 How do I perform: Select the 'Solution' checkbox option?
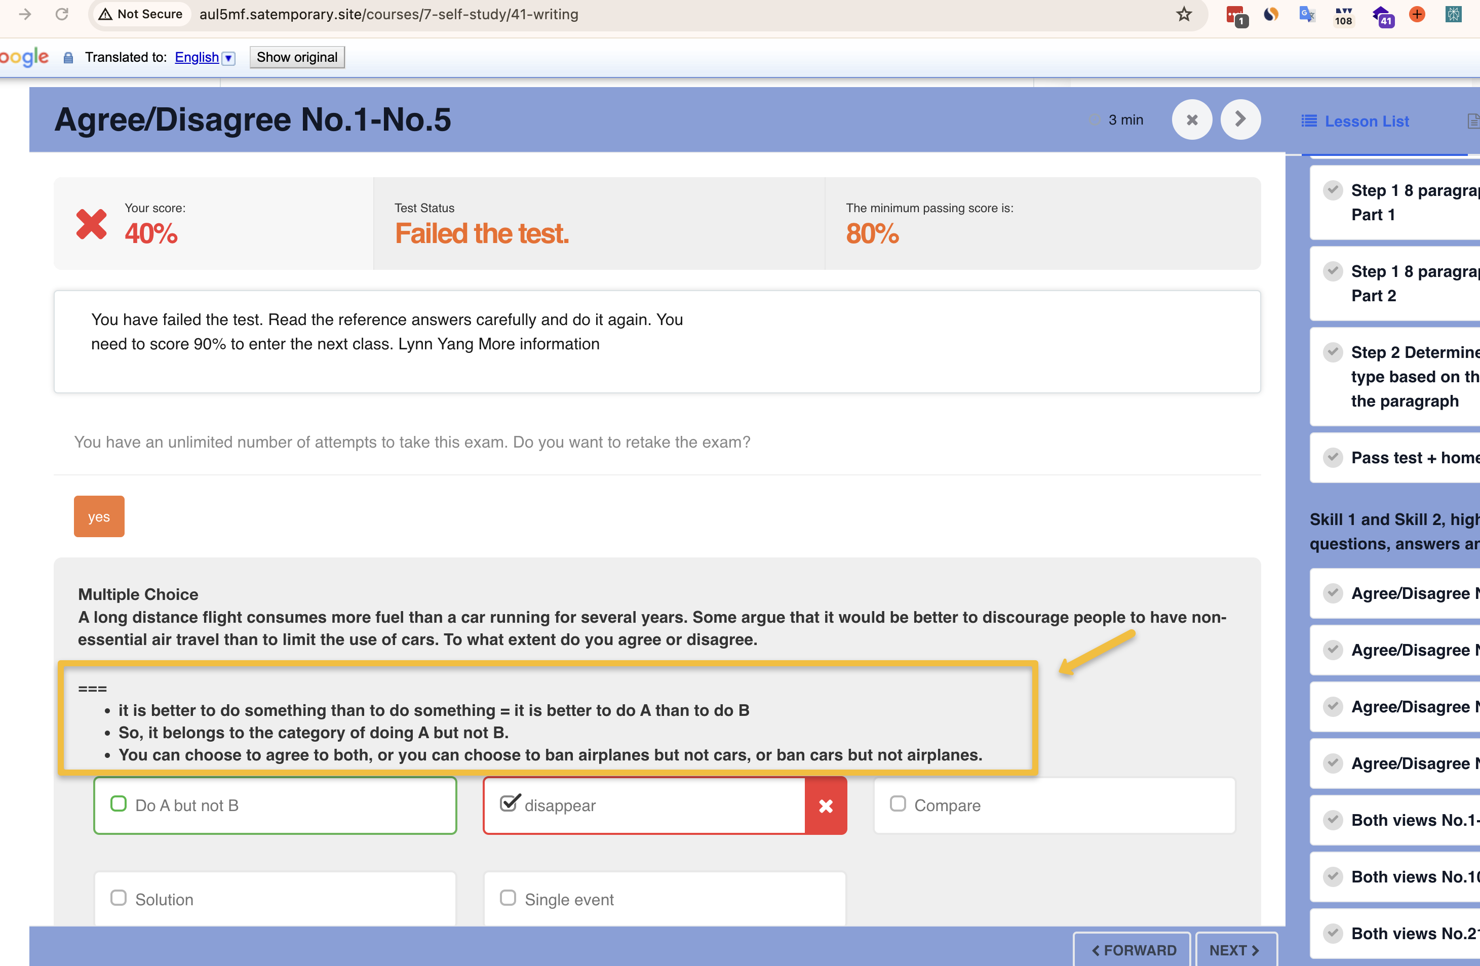(x=118, y=898)
